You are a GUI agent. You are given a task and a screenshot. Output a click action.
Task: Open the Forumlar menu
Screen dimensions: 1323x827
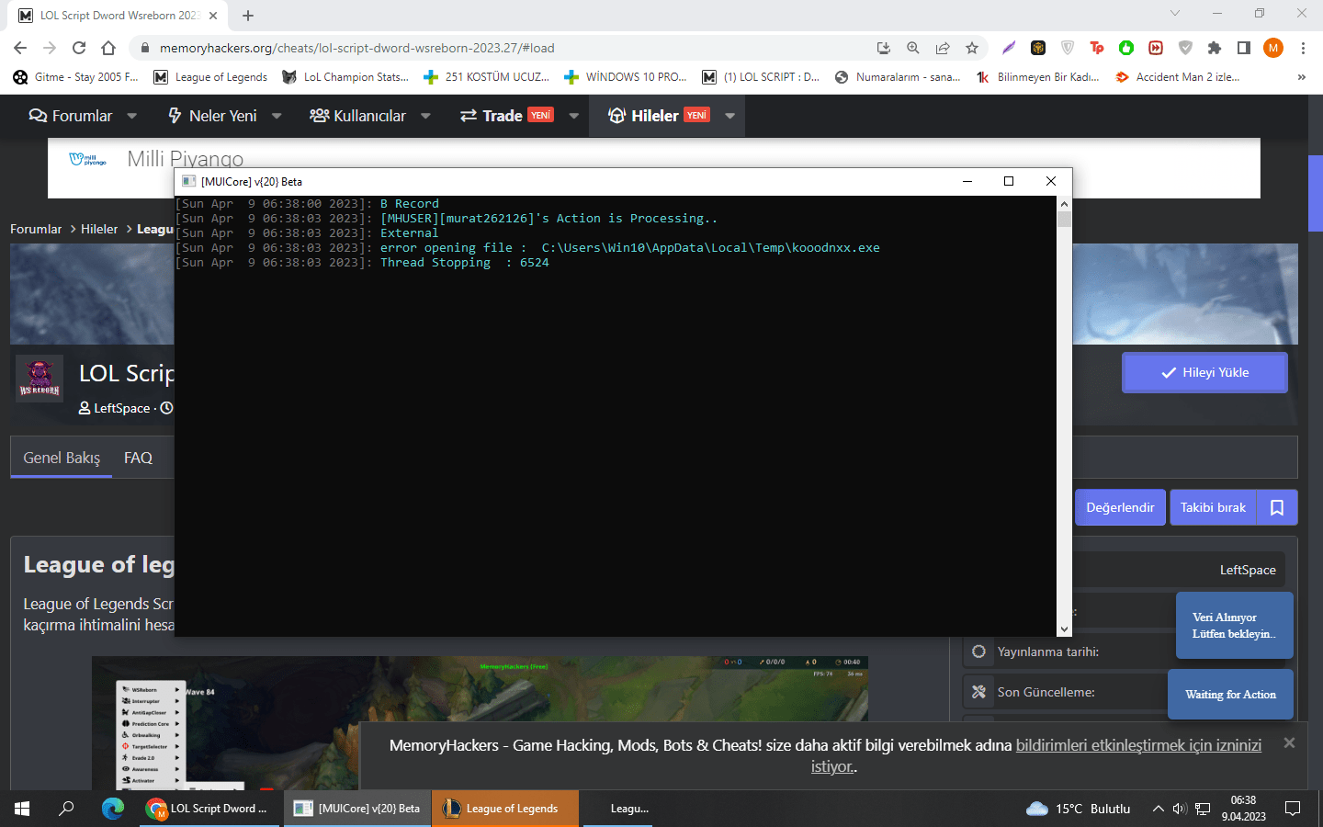(71, 116)
